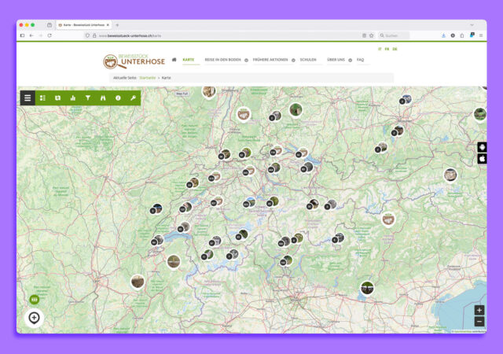Toggle the hamburger menu on map toolbar
This screenshot has width=503, height=354.
point(28,98)
